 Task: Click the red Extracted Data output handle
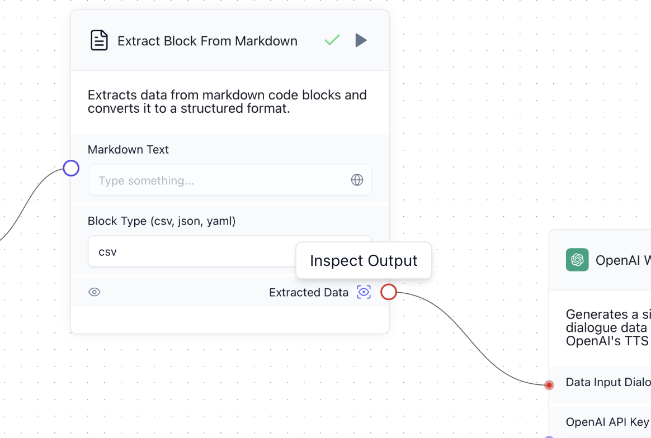(389, 292)
